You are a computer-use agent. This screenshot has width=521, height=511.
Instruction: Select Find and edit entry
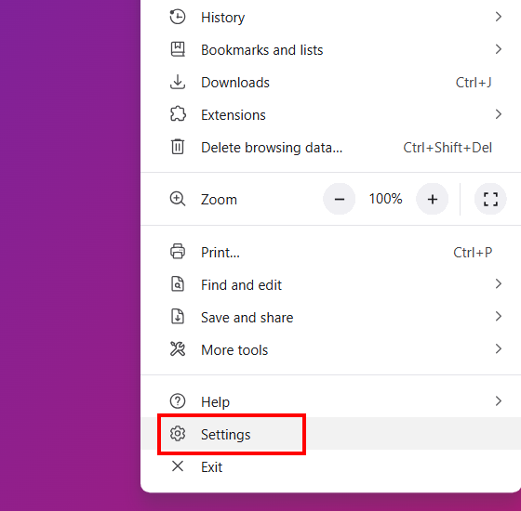(x=330, y=284)
